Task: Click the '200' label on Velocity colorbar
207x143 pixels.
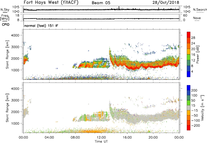Action: tap(194, 90)
